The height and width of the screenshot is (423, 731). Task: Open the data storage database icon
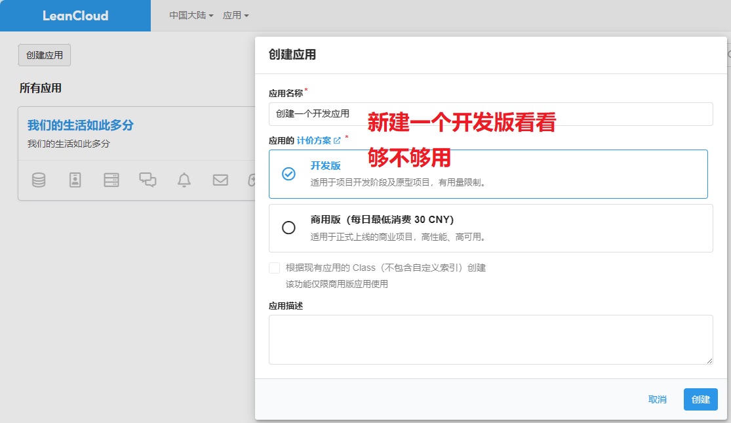coord(39,180)
